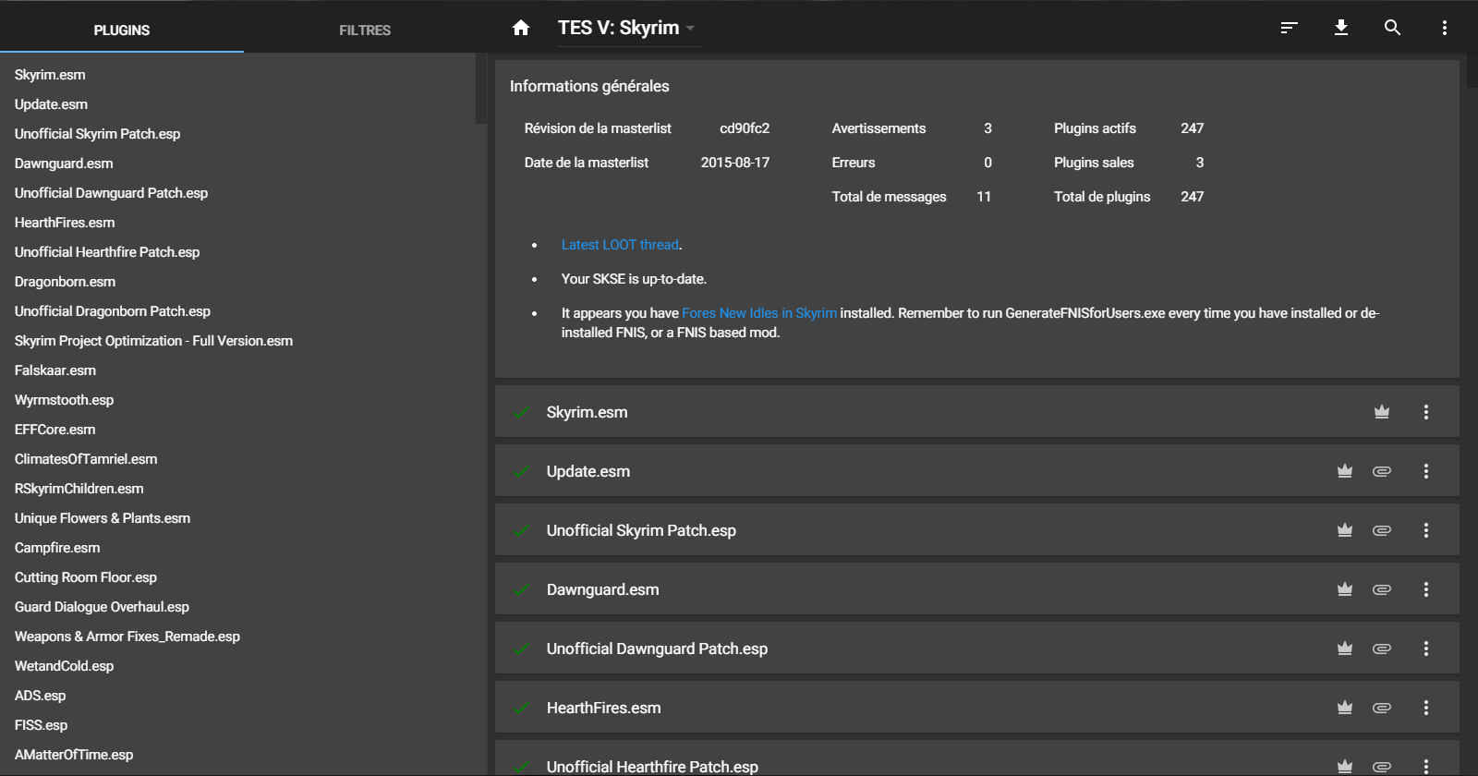Switch to the FILTRES tab
Screen dimensions: 1478x776
pyautogui.click(x=365, y=30)
